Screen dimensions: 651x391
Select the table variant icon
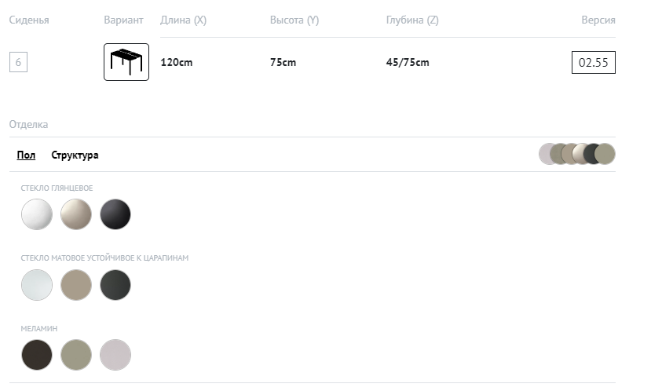coord(126,62)
